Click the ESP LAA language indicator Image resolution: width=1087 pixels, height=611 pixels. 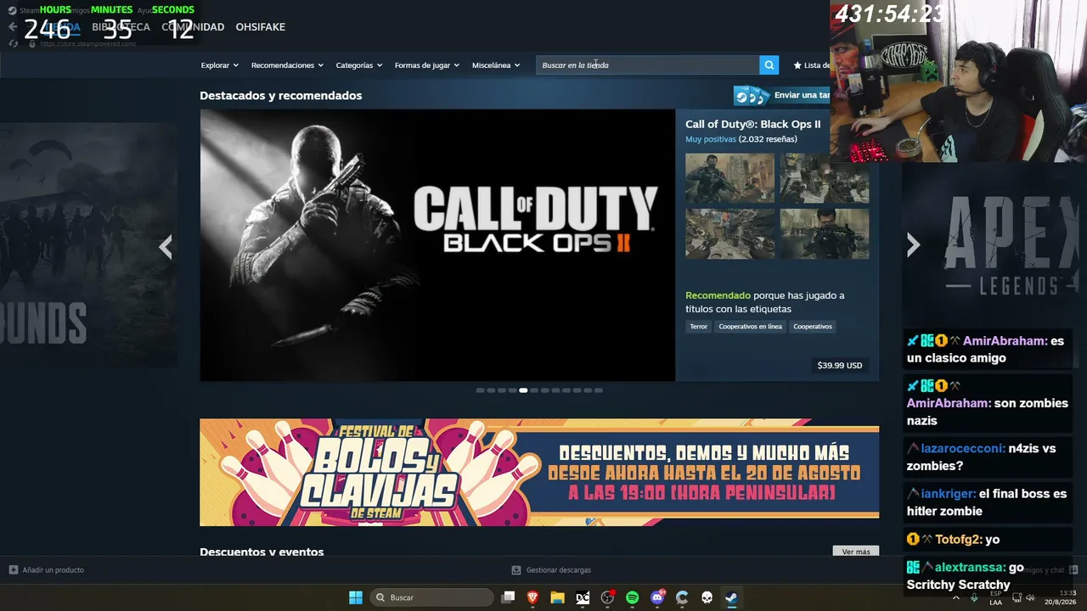click(996, 597)
